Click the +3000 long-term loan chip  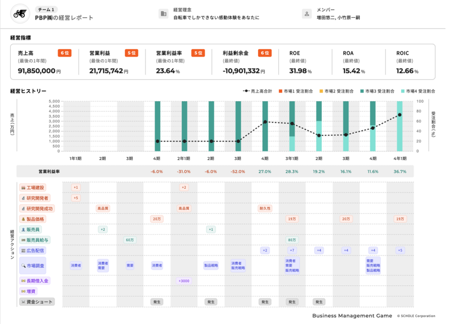pyautogui.click(x=184, y=281)
